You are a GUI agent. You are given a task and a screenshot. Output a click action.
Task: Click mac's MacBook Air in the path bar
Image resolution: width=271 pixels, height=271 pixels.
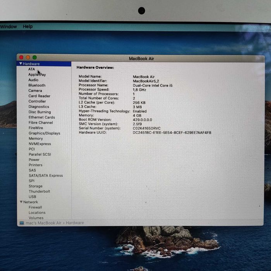pos(43,223)
